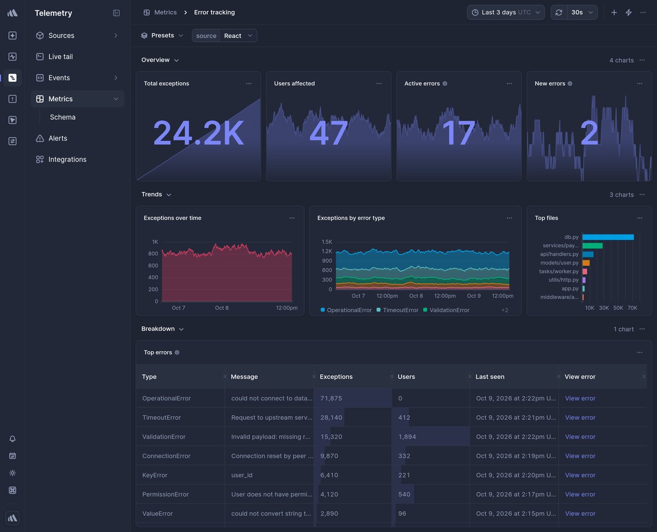View error for KeyError row
This screenshot has height=532, width=657.
point(580,475)
